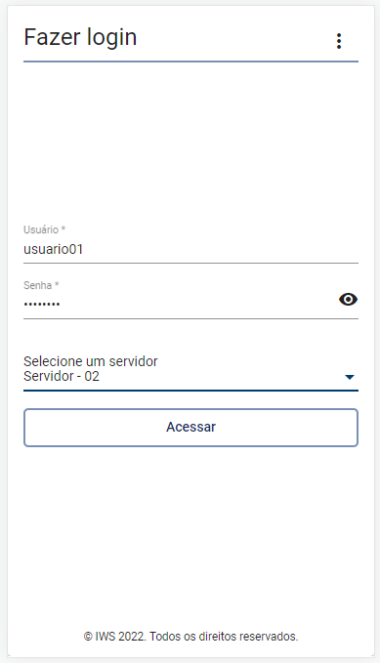This screenshot has width=380, height=663.
Task: Click the empty area right of usuario01
Action: coord(220,249)
